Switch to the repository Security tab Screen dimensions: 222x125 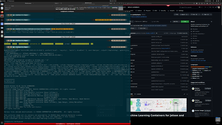pos(162,11)
